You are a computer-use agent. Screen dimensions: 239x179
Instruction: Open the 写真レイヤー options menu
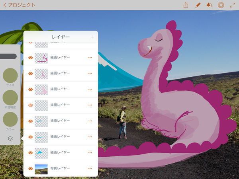click(x=90, y=168)
